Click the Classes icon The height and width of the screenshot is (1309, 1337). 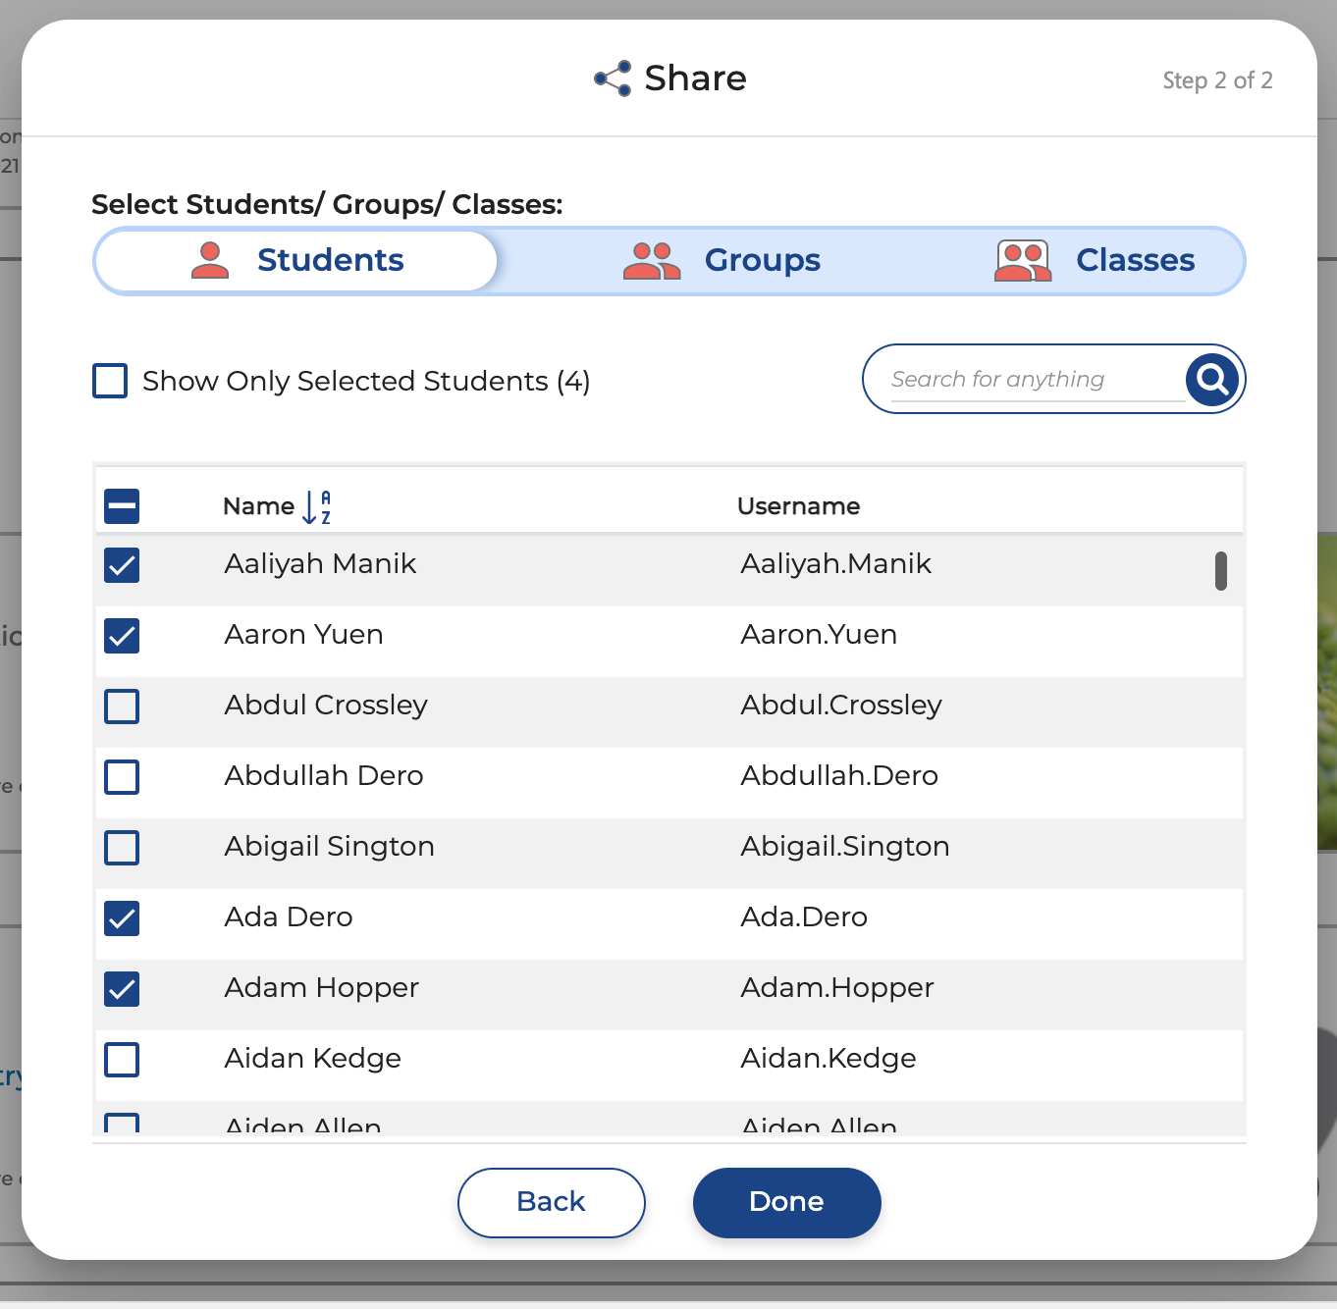[x=1022, y=261]
